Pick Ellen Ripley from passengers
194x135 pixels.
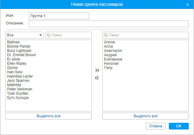[x=17, y=64]
